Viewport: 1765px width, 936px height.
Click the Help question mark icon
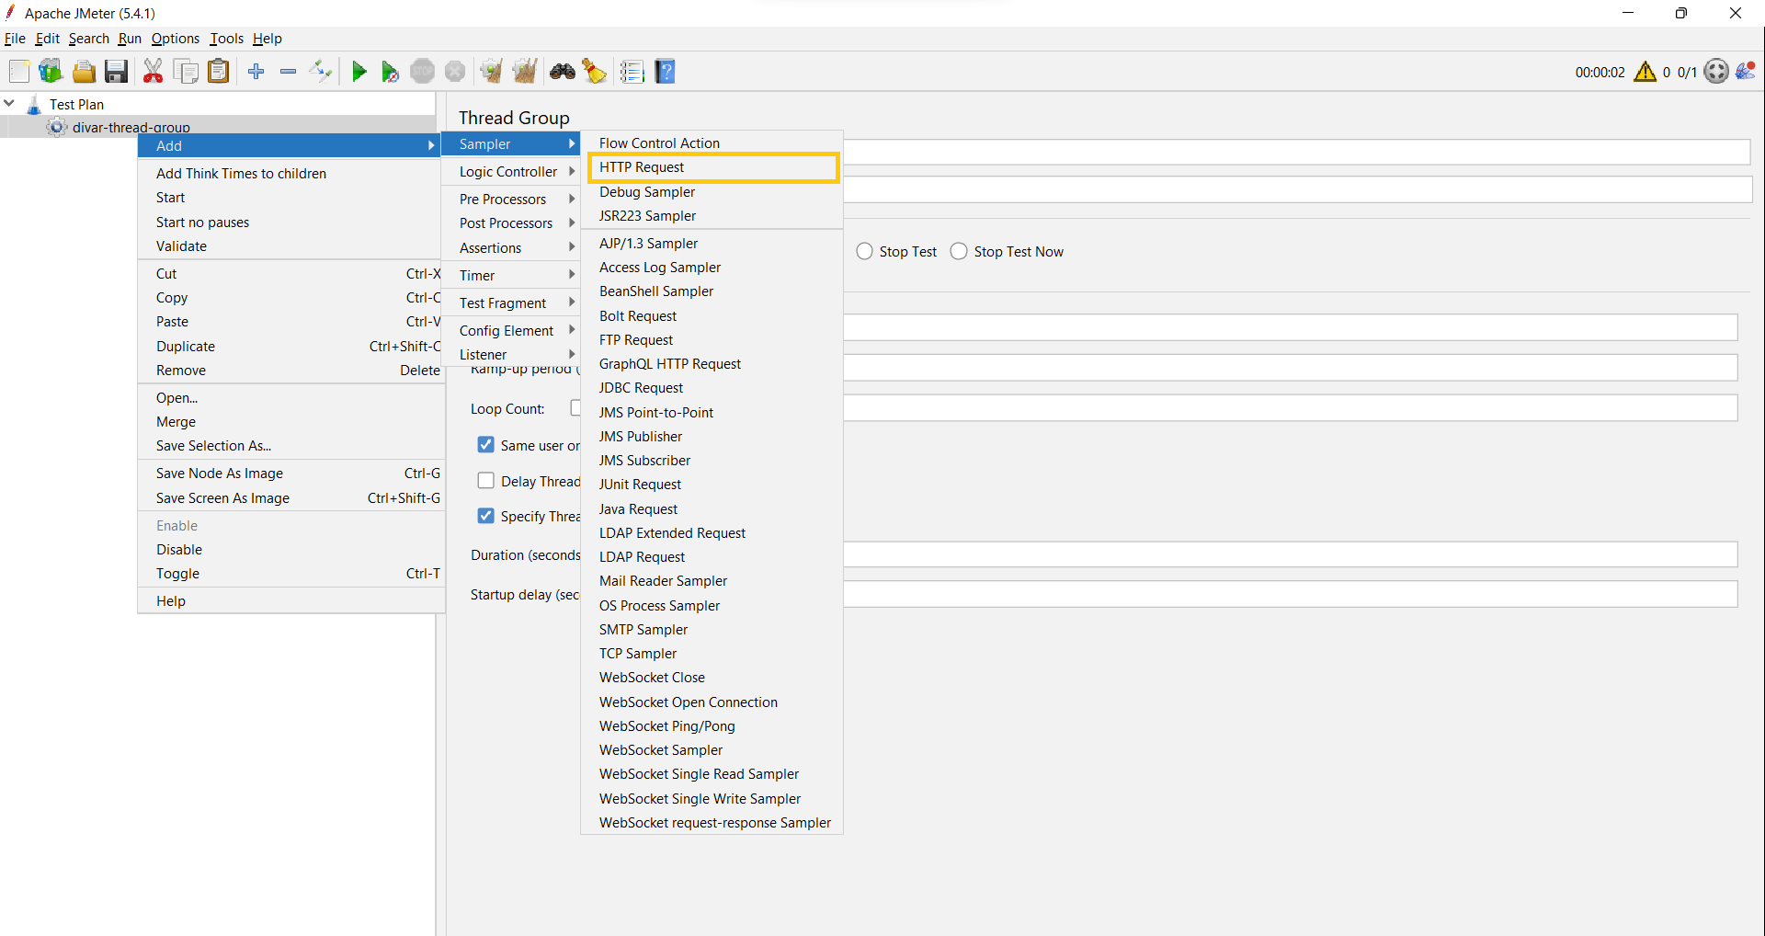pos(666,72)
